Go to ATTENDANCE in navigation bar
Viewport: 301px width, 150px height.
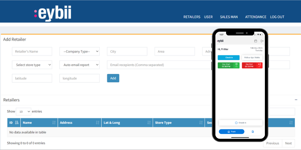click(x=256, y=17)
